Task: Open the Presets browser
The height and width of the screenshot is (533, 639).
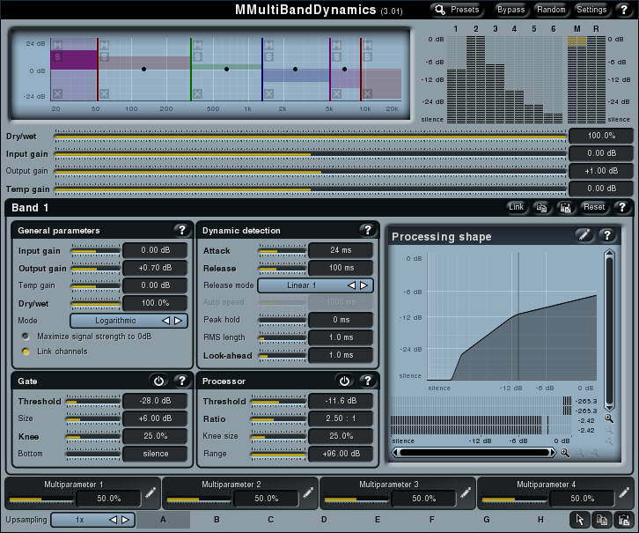Action: click(x=456, y=10)
